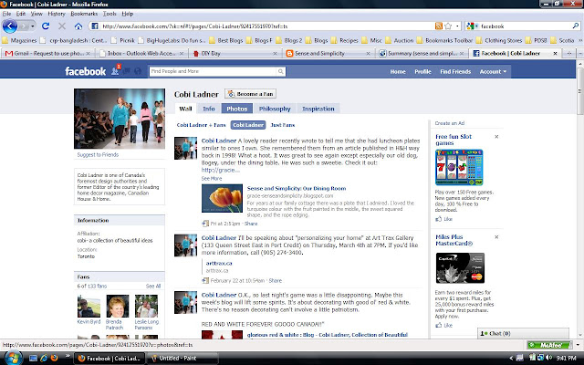Click the volume icon in system tray
The width and height of the screenshot is (584, 365).
coord(549,358)
